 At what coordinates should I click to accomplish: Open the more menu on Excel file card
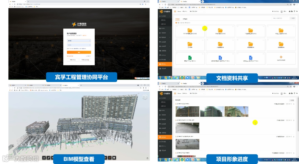tap(202, 54)
